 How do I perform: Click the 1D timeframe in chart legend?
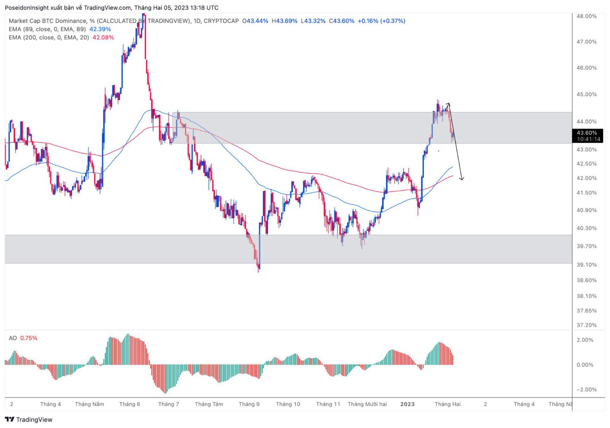(197, 21)
